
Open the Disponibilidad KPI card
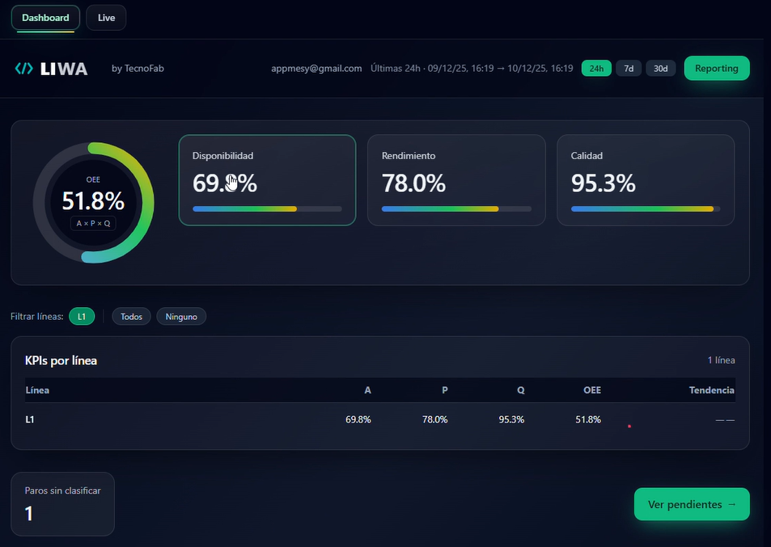point(267,180)
